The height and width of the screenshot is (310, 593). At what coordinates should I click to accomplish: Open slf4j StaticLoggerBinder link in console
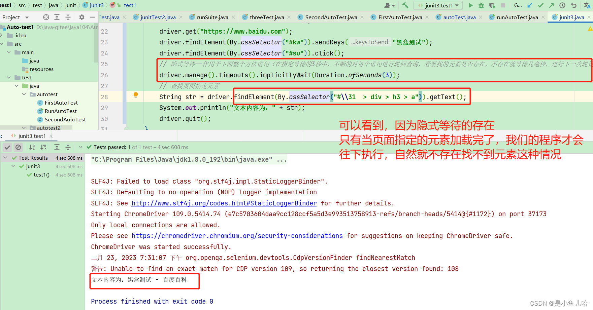224,203
